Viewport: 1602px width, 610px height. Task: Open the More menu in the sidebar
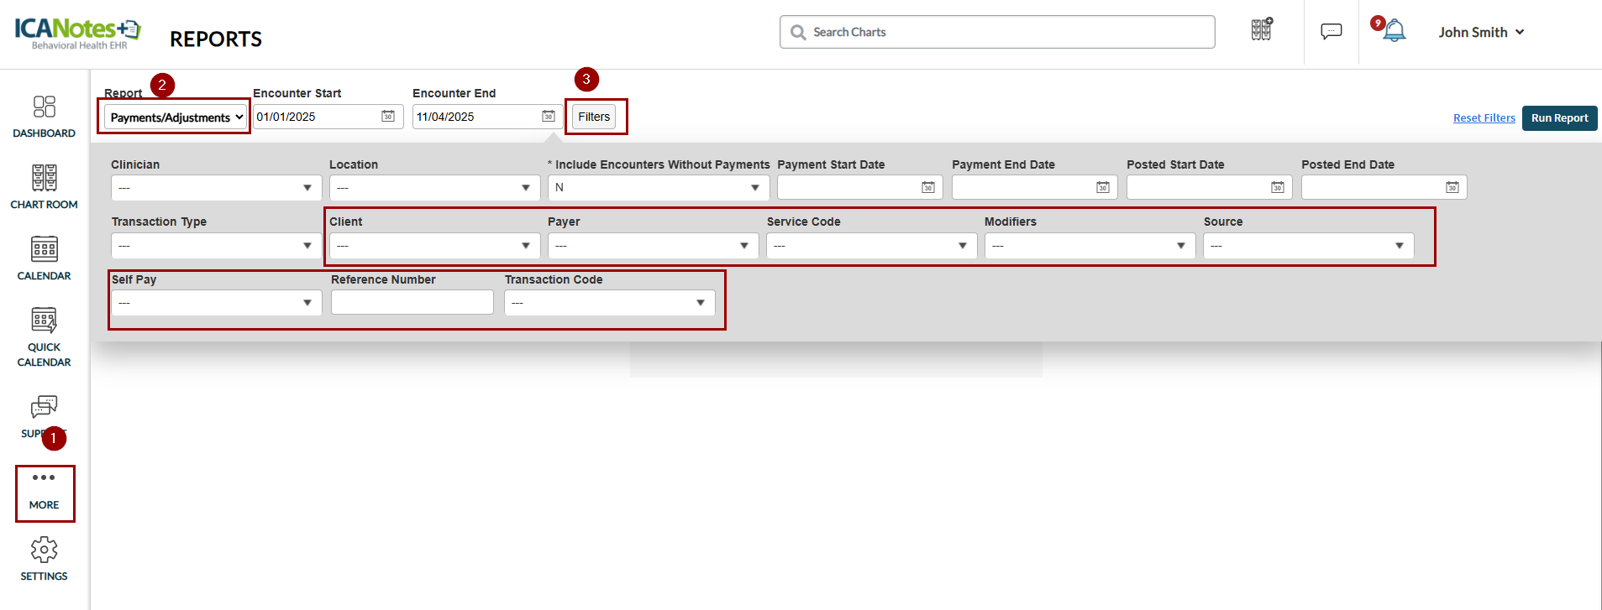pyautogui.click(x=45, y=492)
